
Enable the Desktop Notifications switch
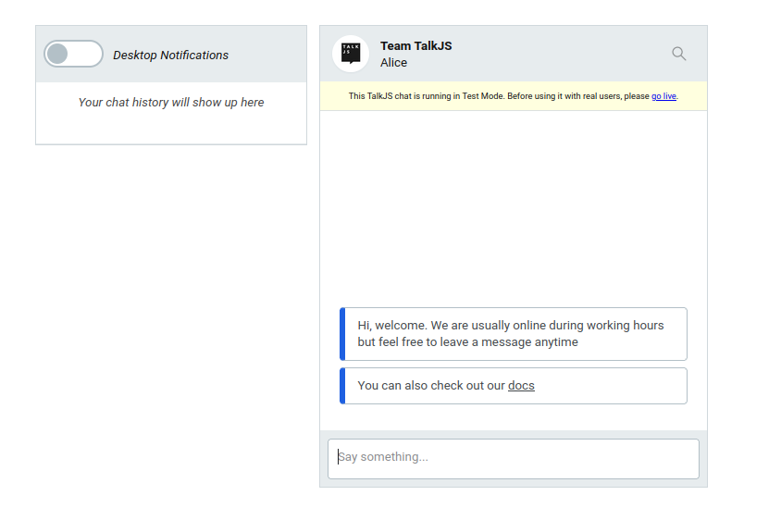[74, 54]
